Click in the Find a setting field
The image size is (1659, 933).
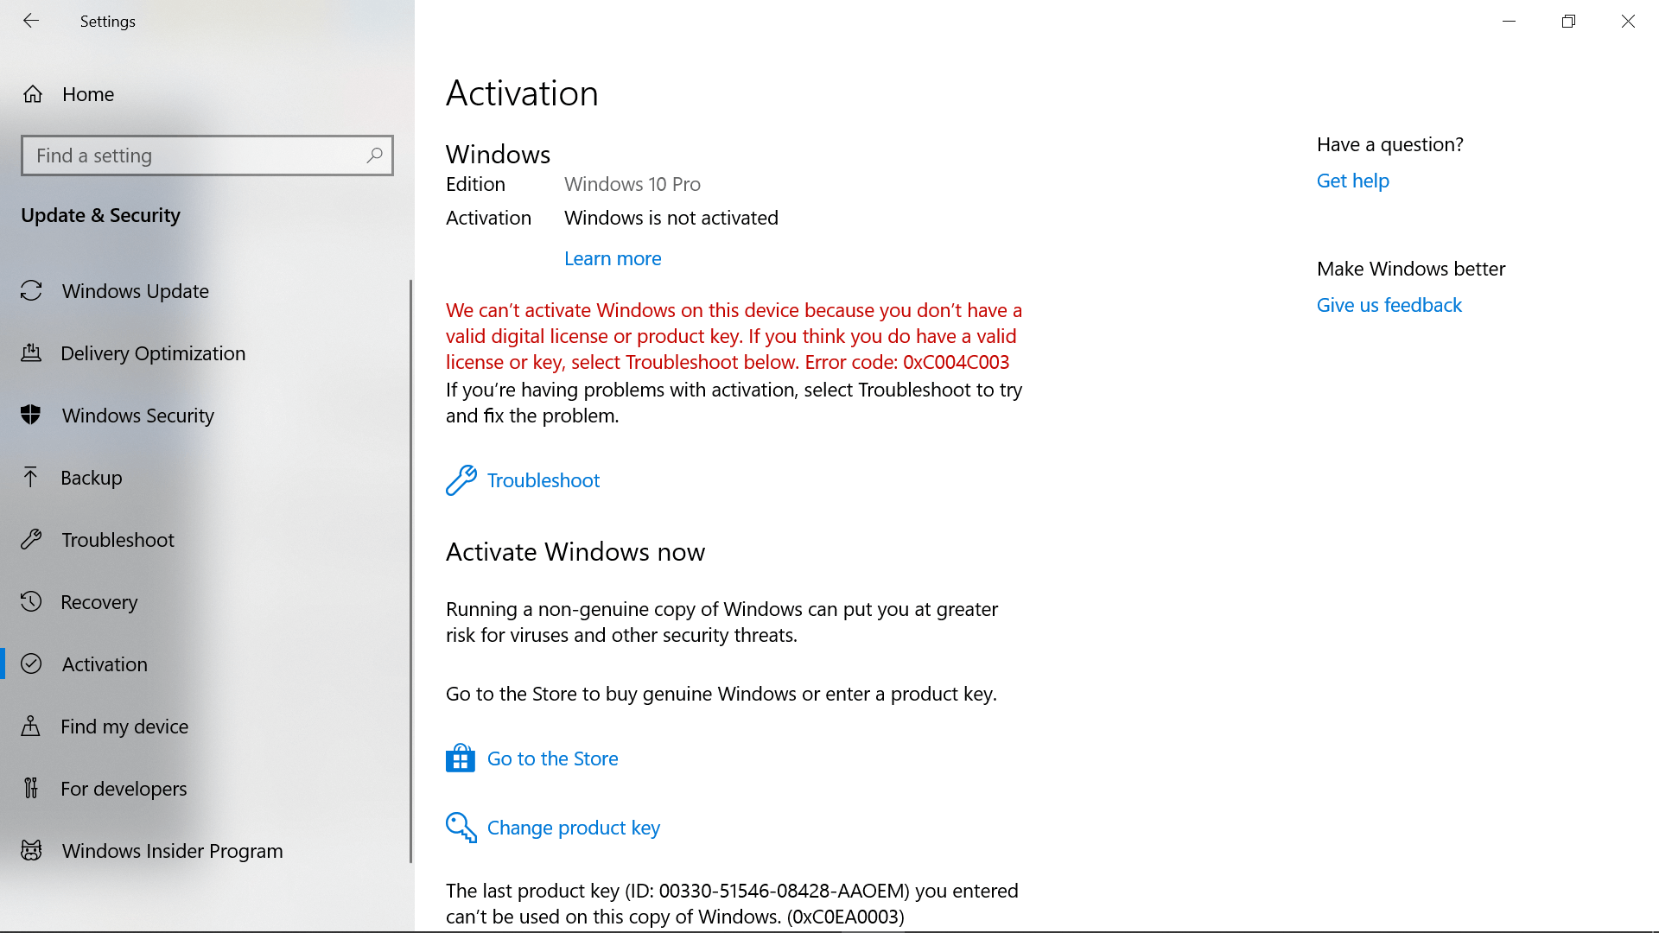click(x=194, y=155)
